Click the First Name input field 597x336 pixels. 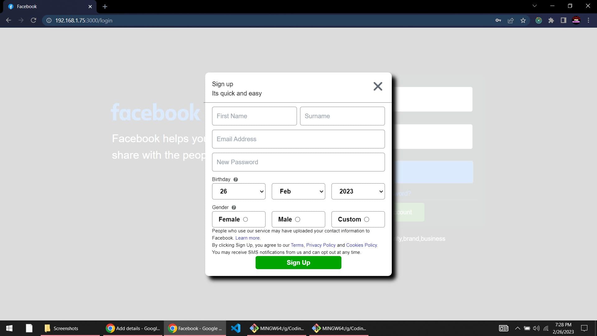click(x=254, y=116)
